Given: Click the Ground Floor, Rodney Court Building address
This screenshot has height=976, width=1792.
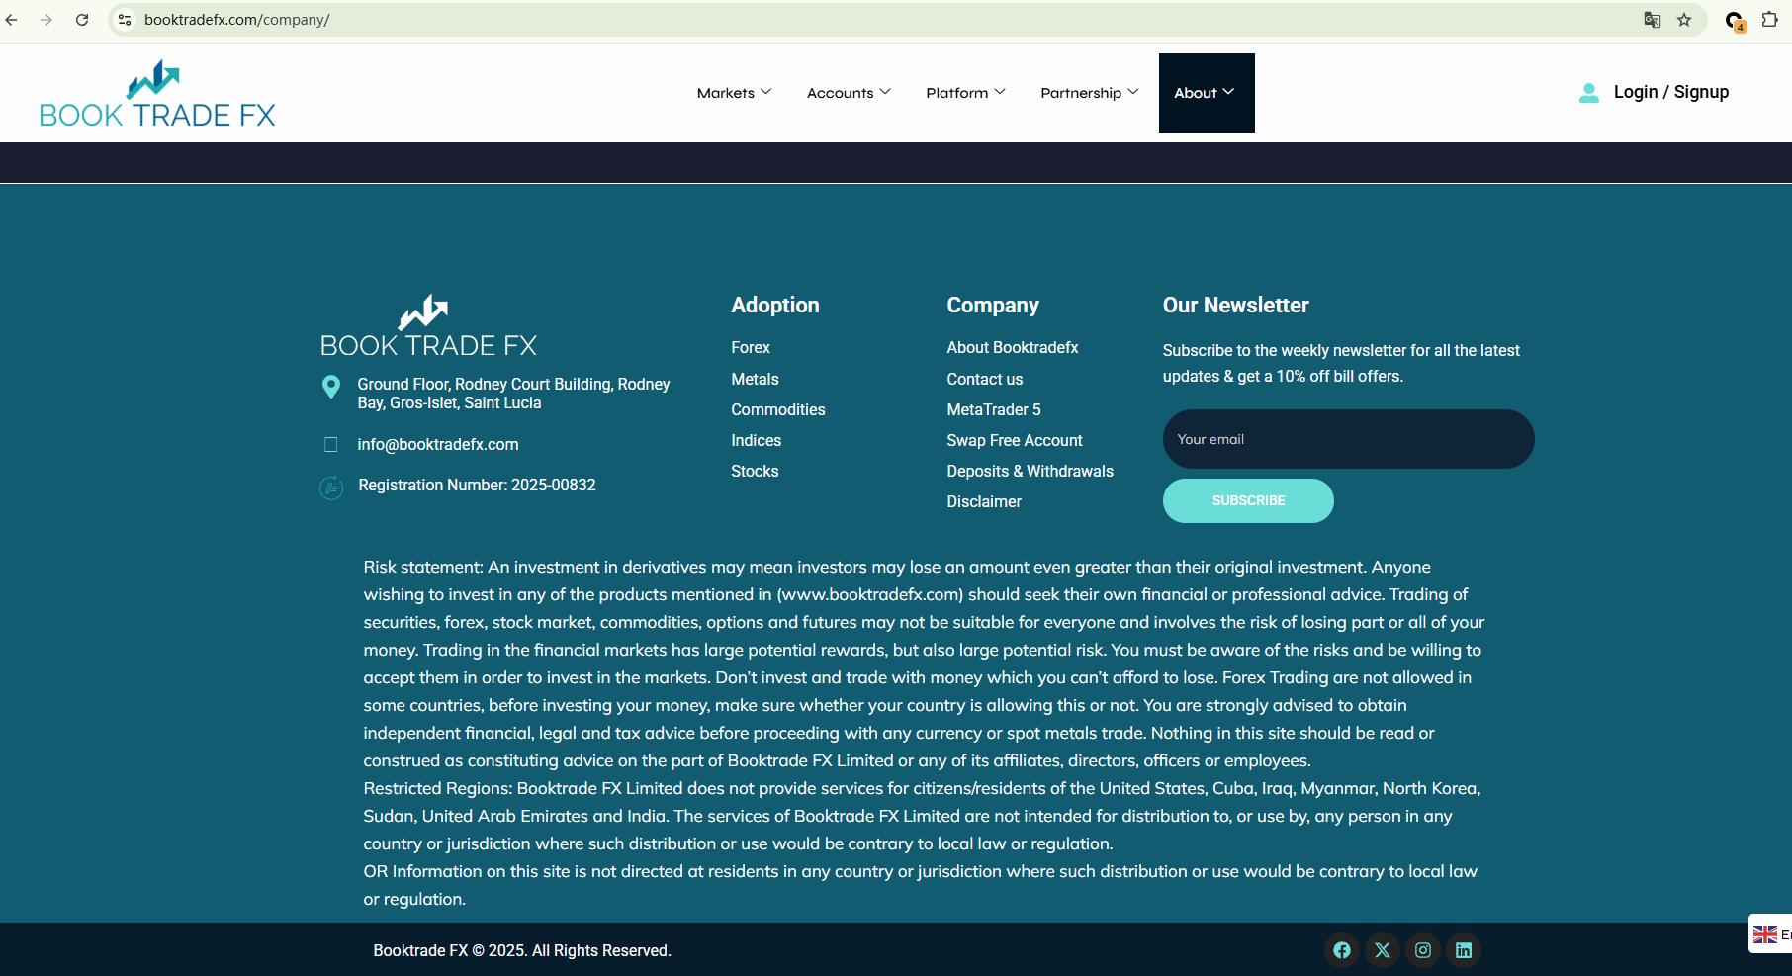Looking at the screenshot, I should click(514, 394).
